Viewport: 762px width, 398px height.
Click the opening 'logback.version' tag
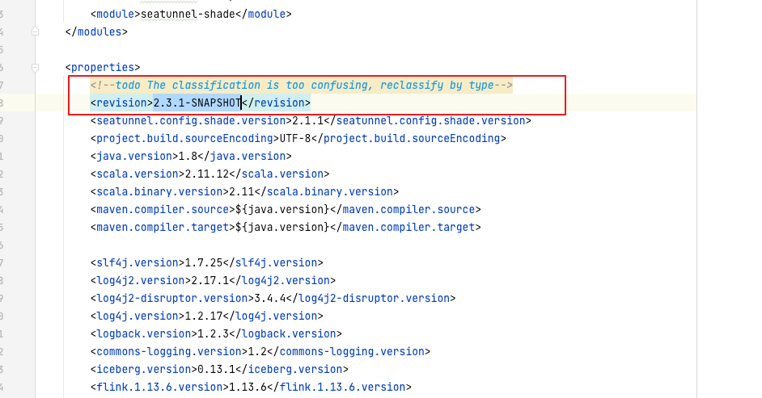tap(144, 334)
